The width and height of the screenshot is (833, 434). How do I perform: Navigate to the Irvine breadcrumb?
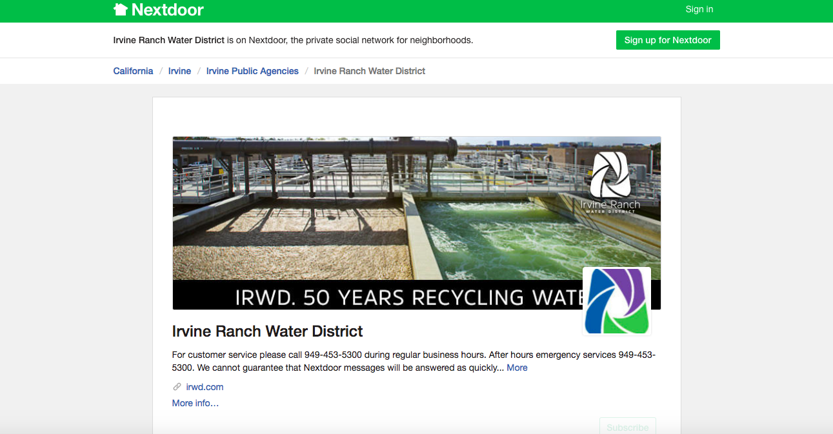179,71
